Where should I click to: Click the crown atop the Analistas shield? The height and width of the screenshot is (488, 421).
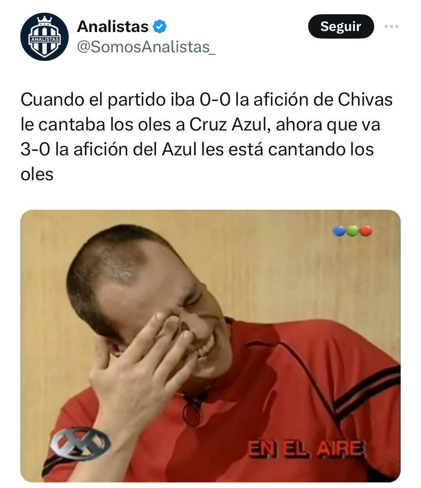[x=44, y=20]
